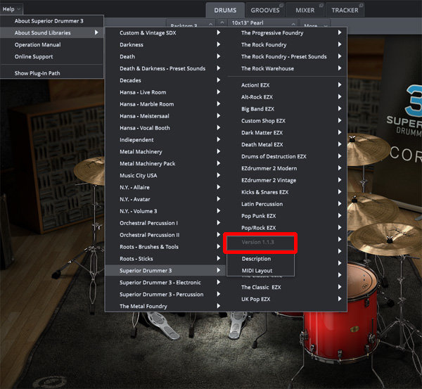Select Pop/Rock EZX library
Viewport: 422px width, 389px height.
(x=287, y=228)
